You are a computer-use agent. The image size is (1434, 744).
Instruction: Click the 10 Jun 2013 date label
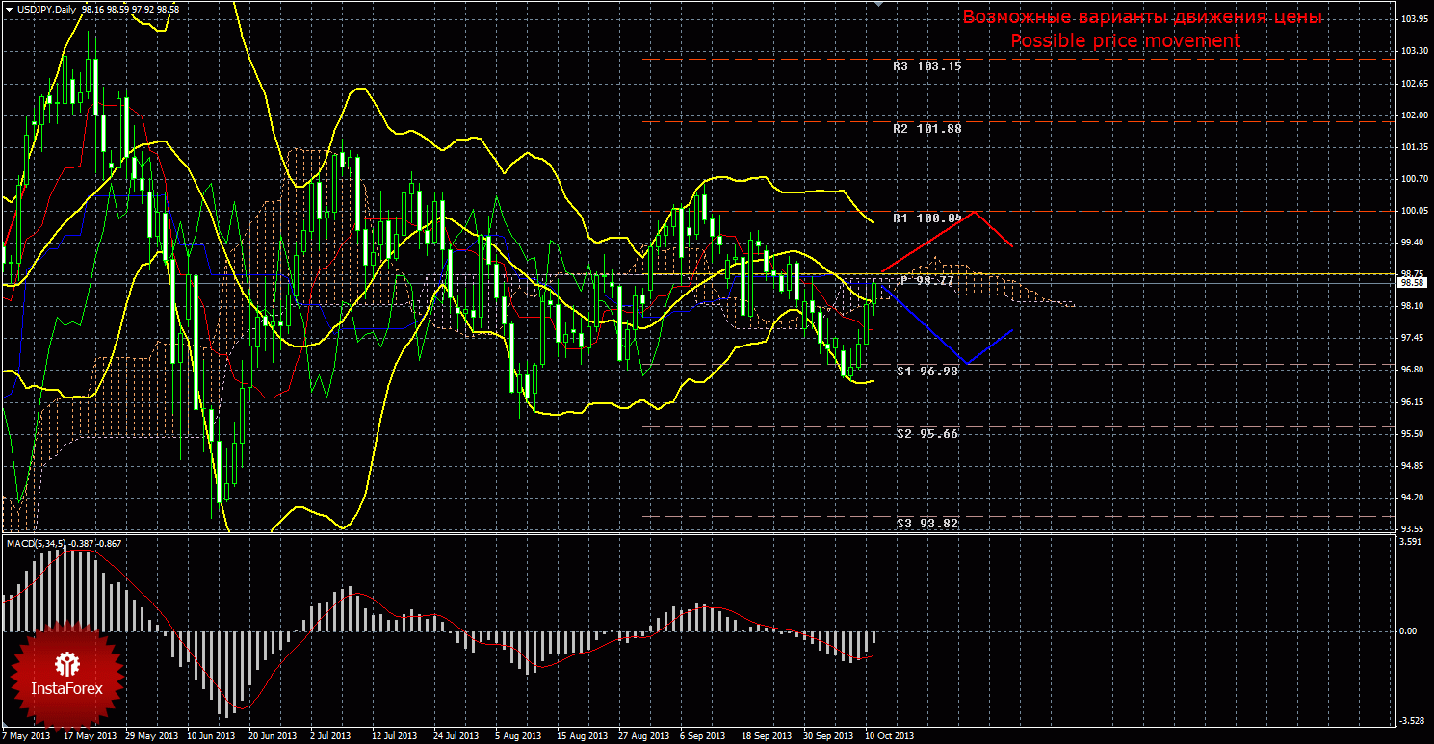click(x=212, y=736)
